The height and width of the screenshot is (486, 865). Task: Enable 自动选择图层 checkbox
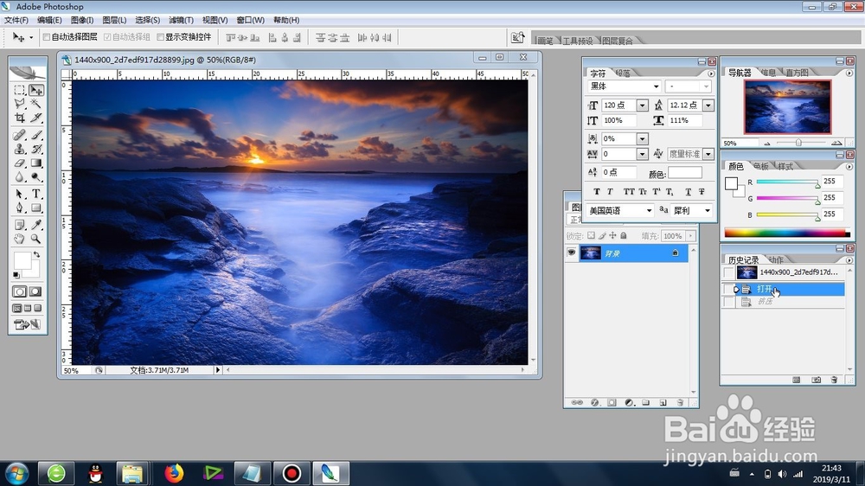[47, 37]
